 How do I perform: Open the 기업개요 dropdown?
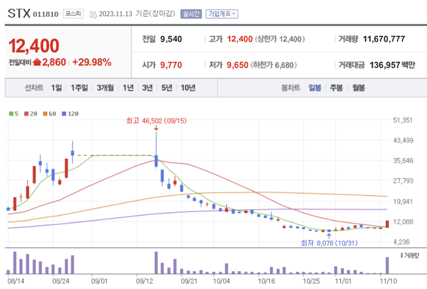pyautogui.click(x=222, y=14)
